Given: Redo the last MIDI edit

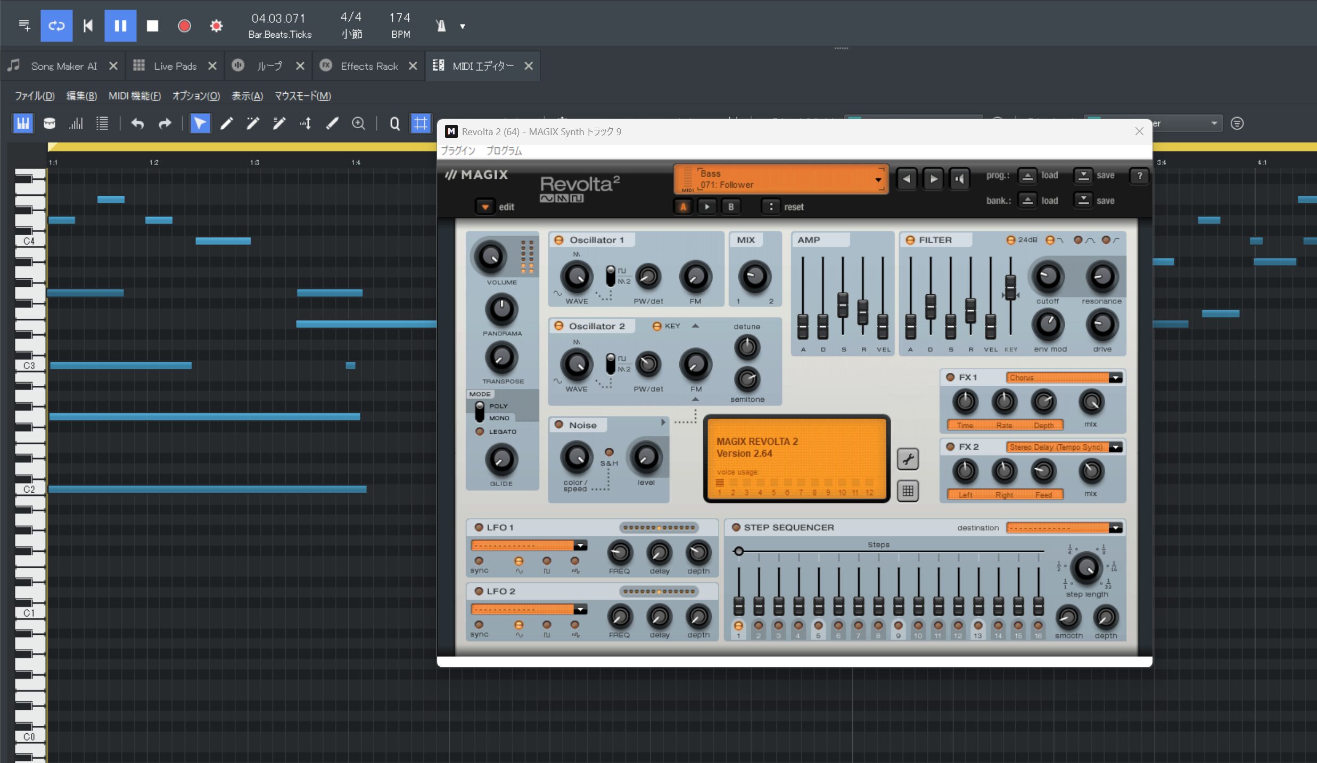Looking at the screenshot, I should 165,123.
